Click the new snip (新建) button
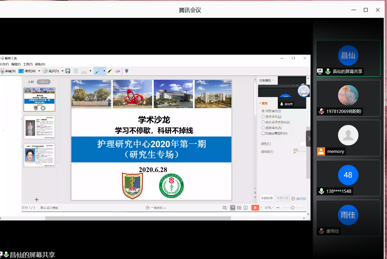 click(x=8, y=71)
